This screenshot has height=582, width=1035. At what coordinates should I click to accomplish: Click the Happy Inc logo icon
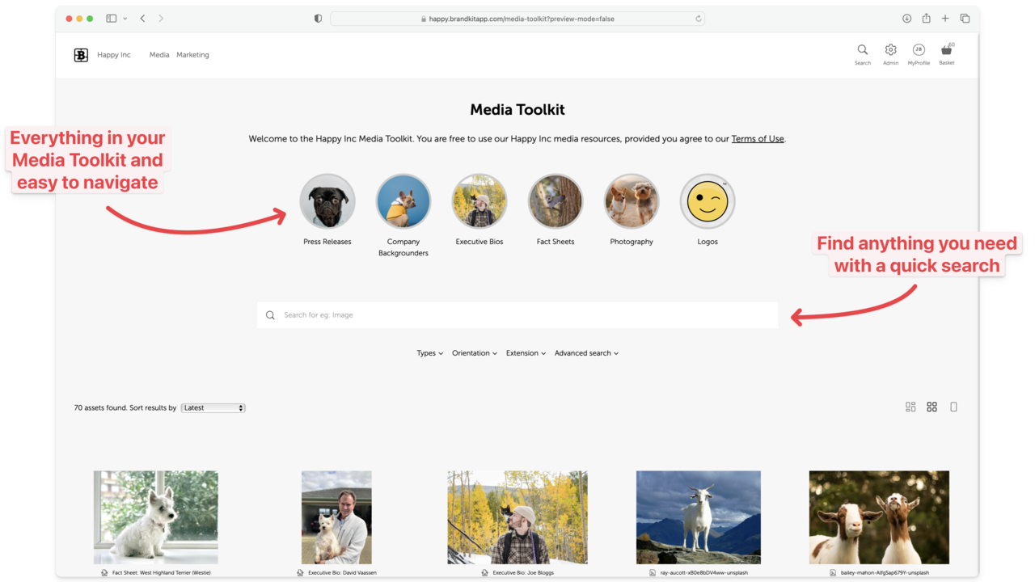81,55
